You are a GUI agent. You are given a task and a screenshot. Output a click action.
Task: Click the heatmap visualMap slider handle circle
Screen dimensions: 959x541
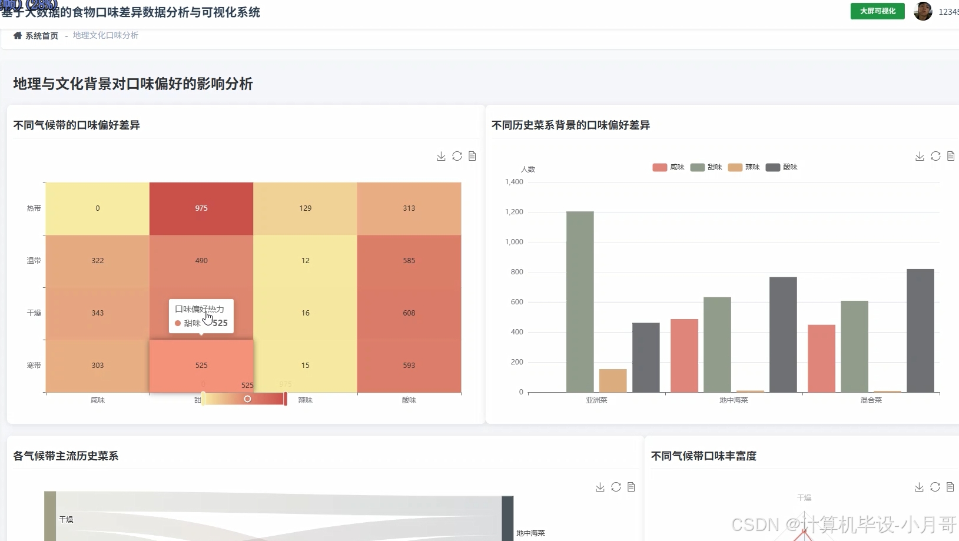(247, 399)
